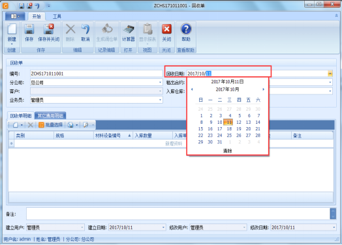
Task: Click the 2017年10月 month title in calendar
Action: click(227, 89)
